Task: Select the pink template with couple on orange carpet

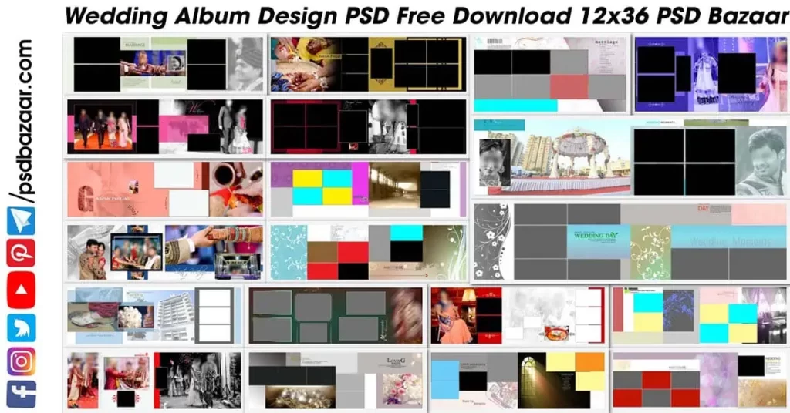Action: point(165,126)
